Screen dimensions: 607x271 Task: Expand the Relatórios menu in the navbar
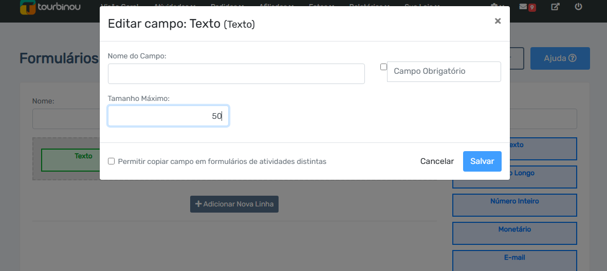(369, 6)
